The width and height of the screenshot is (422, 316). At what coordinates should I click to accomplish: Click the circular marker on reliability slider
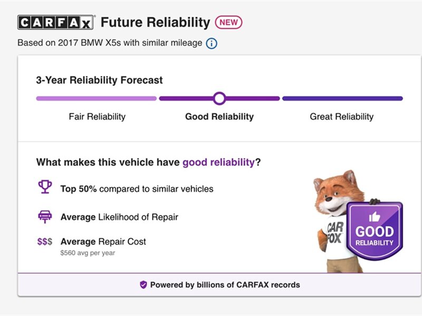[x=219, y=98]
